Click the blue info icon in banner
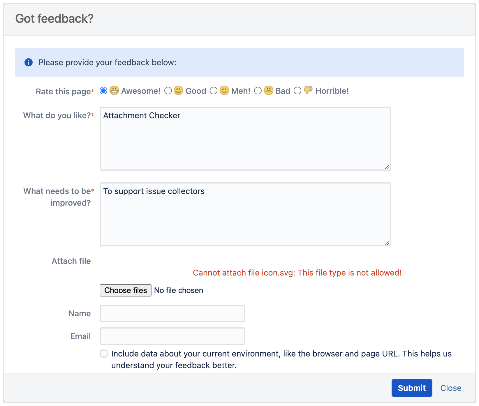The image size is (479, 406). point(29,62)
